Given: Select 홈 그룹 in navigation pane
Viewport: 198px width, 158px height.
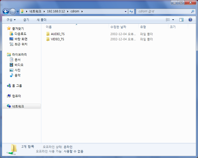Looking at the screenshot, I should click(x=17, y=86).
